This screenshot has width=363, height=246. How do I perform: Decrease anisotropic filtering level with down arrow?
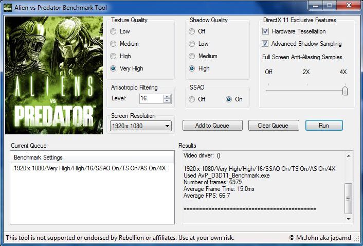167,101
